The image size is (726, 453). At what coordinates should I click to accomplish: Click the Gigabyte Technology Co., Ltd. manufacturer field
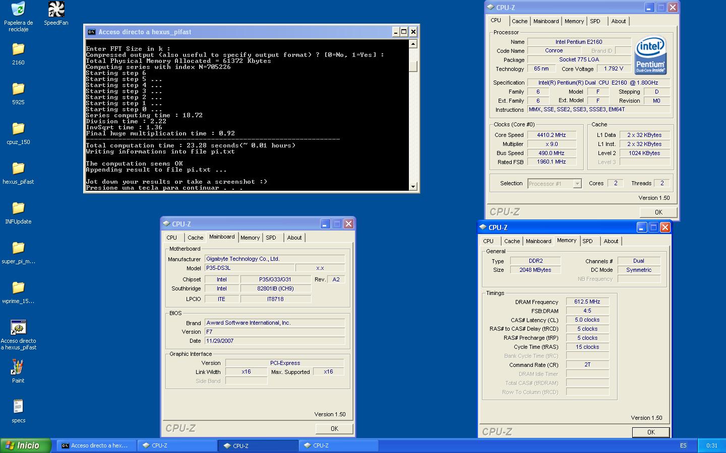click(275, 259)
